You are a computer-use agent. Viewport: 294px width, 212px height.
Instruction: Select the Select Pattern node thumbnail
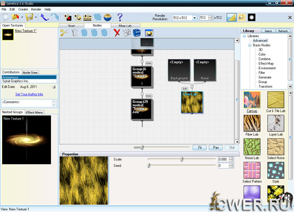(x=252, y=170)
